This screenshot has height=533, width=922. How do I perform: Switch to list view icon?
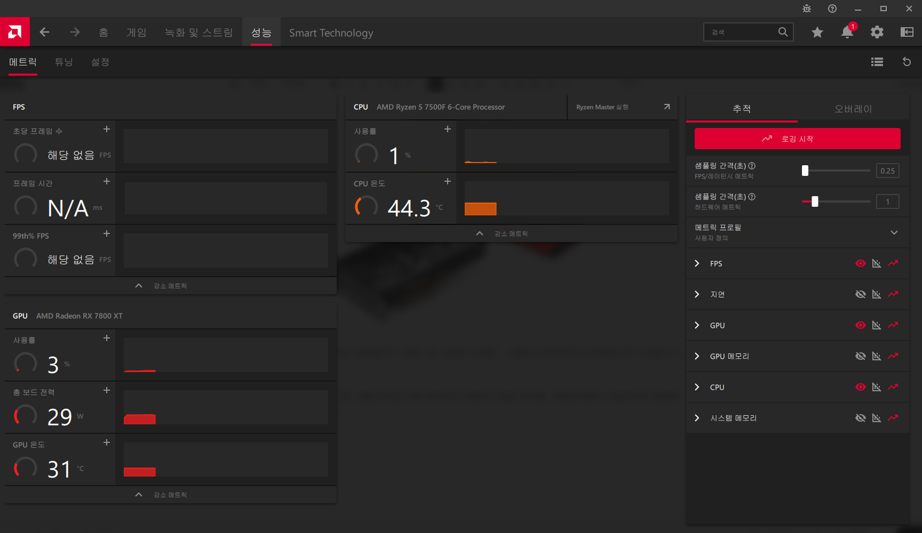click(x=877, y=62)
